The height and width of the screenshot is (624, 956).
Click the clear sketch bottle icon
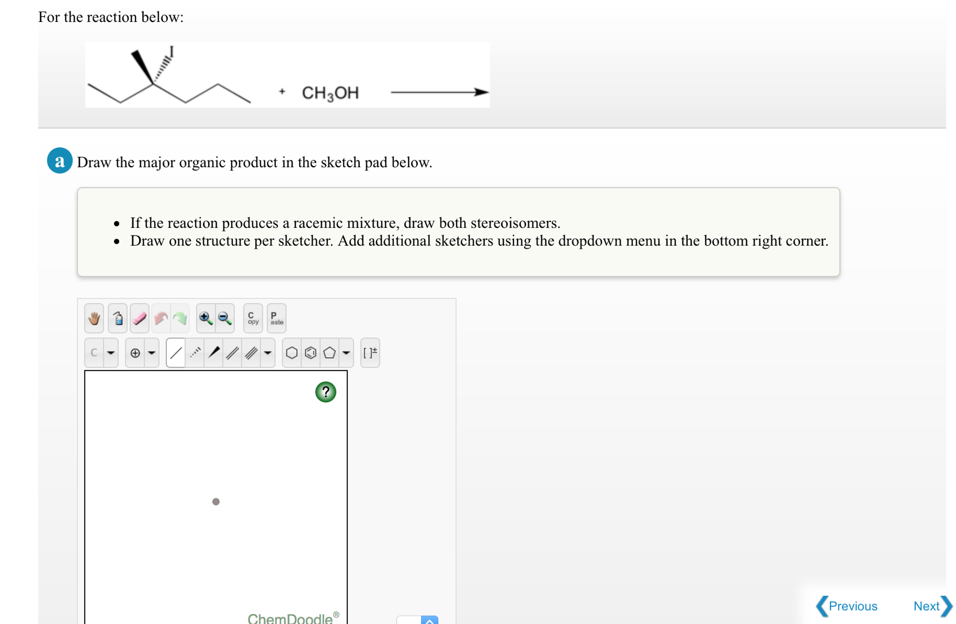(118, 319)
